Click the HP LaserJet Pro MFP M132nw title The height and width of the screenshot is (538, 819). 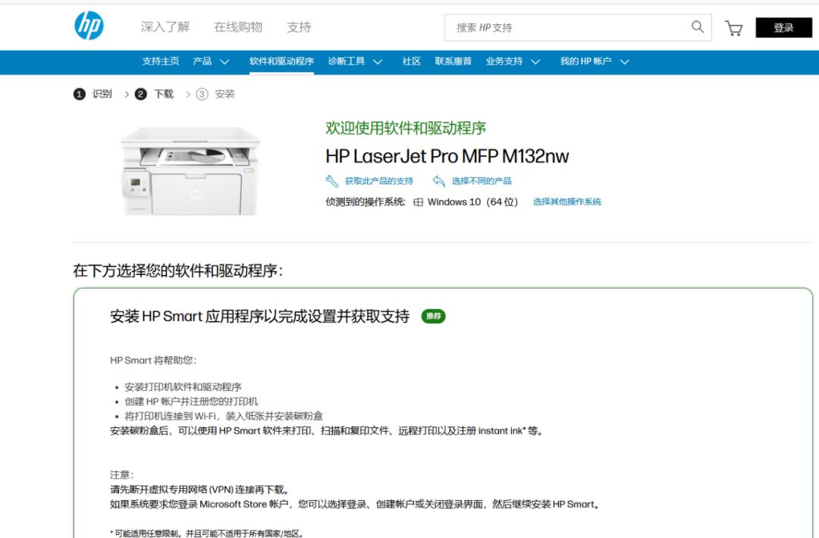(x=447, y=156)
